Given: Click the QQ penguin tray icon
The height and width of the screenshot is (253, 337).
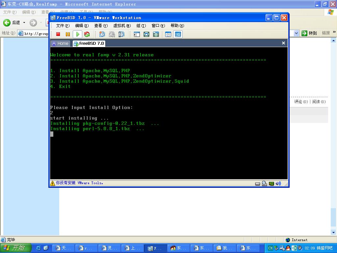Looking at the screenshot, I should tap(288, 248).
